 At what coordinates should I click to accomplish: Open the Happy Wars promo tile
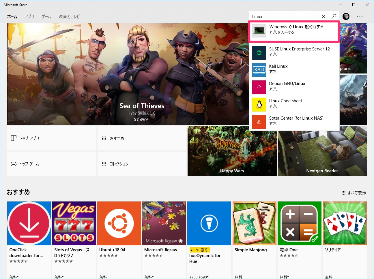tap(232, 151)
